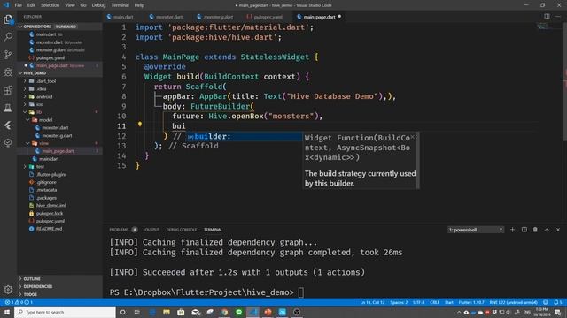567x318 pixels.
Task: Click the editor vertical scrollbar
Action: [564, 83]
